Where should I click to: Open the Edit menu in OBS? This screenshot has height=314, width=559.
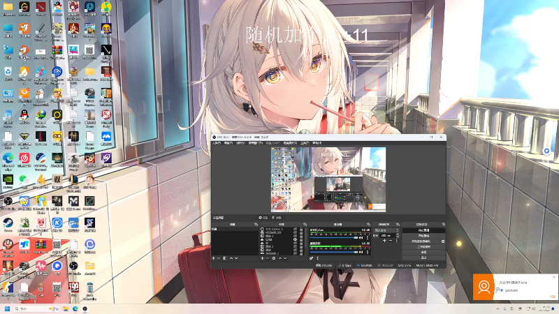[x=228, y=143]
